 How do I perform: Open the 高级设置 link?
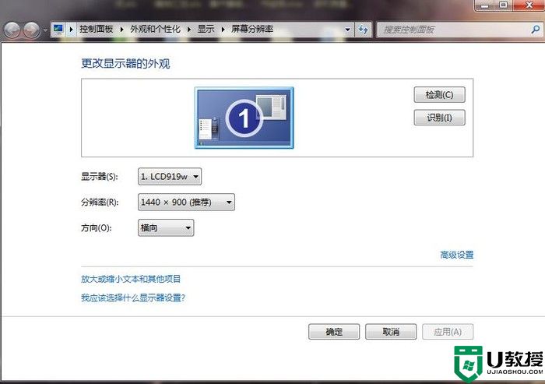457,255
